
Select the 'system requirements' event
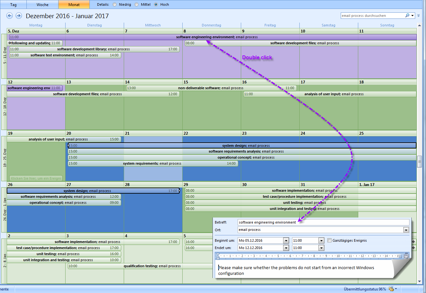click(153, 163)
